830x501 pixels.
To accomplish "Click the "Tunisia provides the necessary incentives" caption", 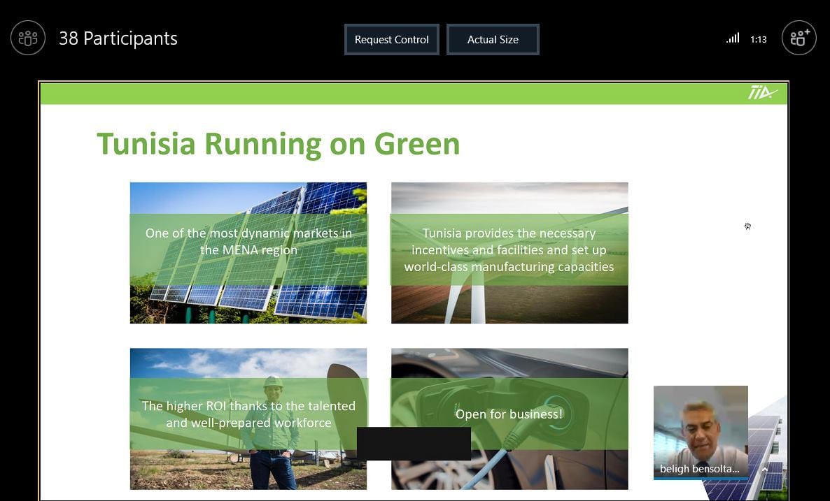I will tap(509, 249).
